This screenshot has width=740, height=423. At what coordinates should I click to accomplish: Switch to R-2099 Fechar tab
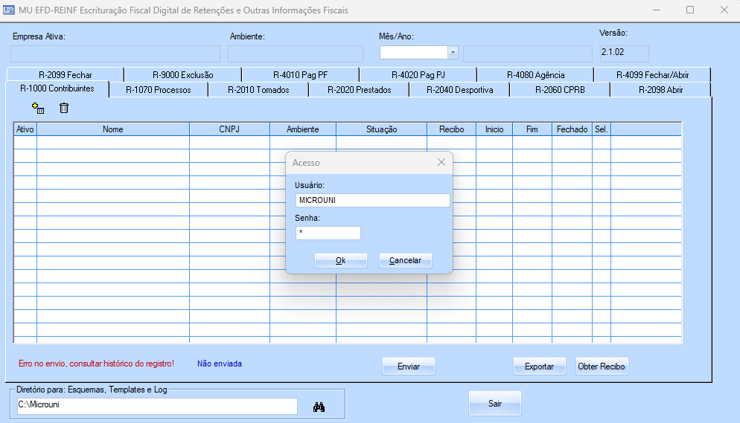[x=65, y=75]
